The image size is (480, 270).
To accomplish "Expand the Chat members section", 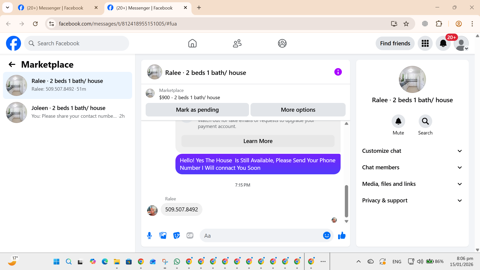I will [x=412, y=167].
